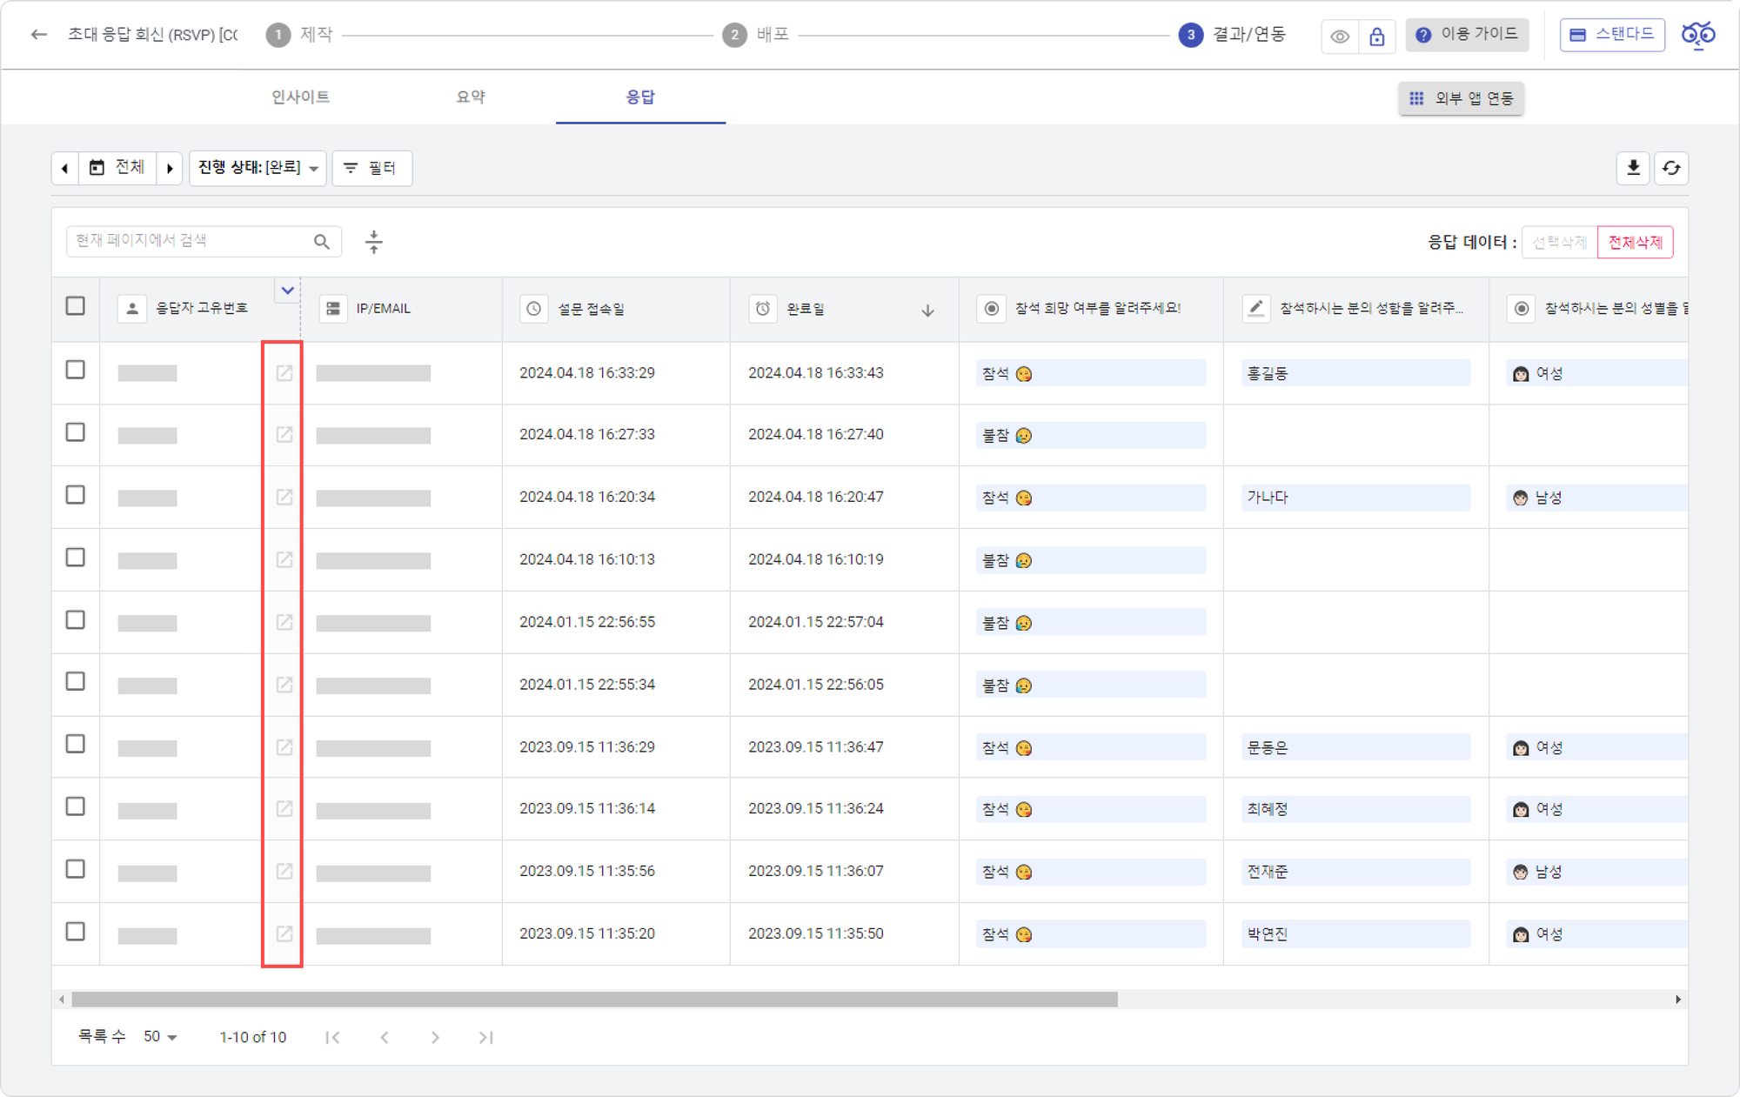Select all rows with header checkbox
Screen dimensions: 1740x1097
(x=76, y=306)
